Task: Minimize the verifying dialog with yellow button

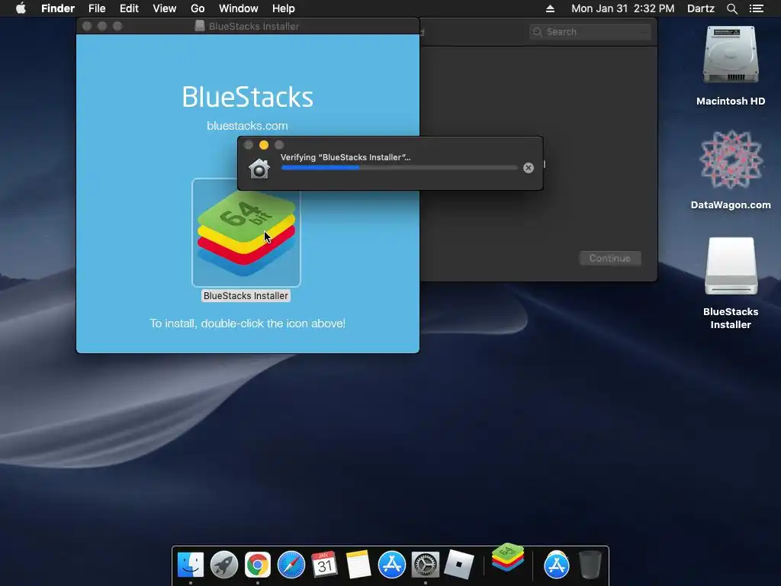Action: click(264, 145)
